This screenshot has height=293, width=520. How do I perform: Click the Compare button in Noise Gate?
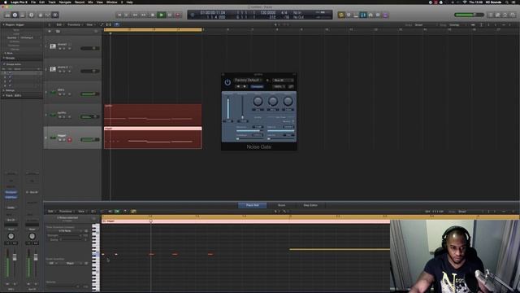pyautogui.click(x=257, y=86)
